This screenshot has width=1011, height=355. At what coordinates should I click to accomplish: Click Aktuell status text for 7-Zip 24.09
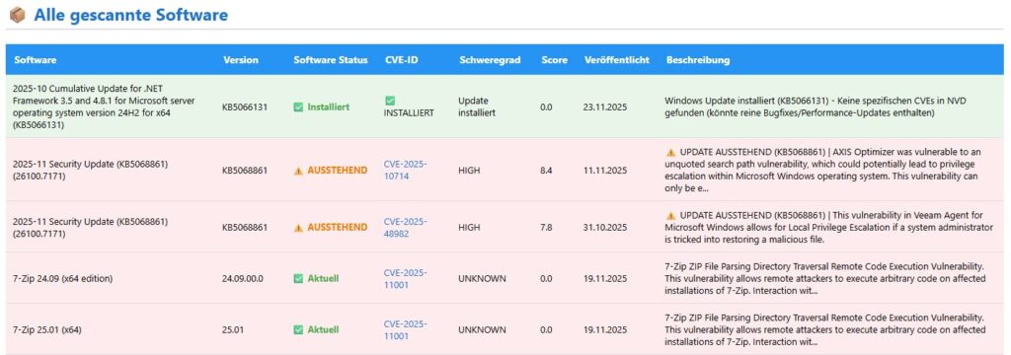point(323,278)
